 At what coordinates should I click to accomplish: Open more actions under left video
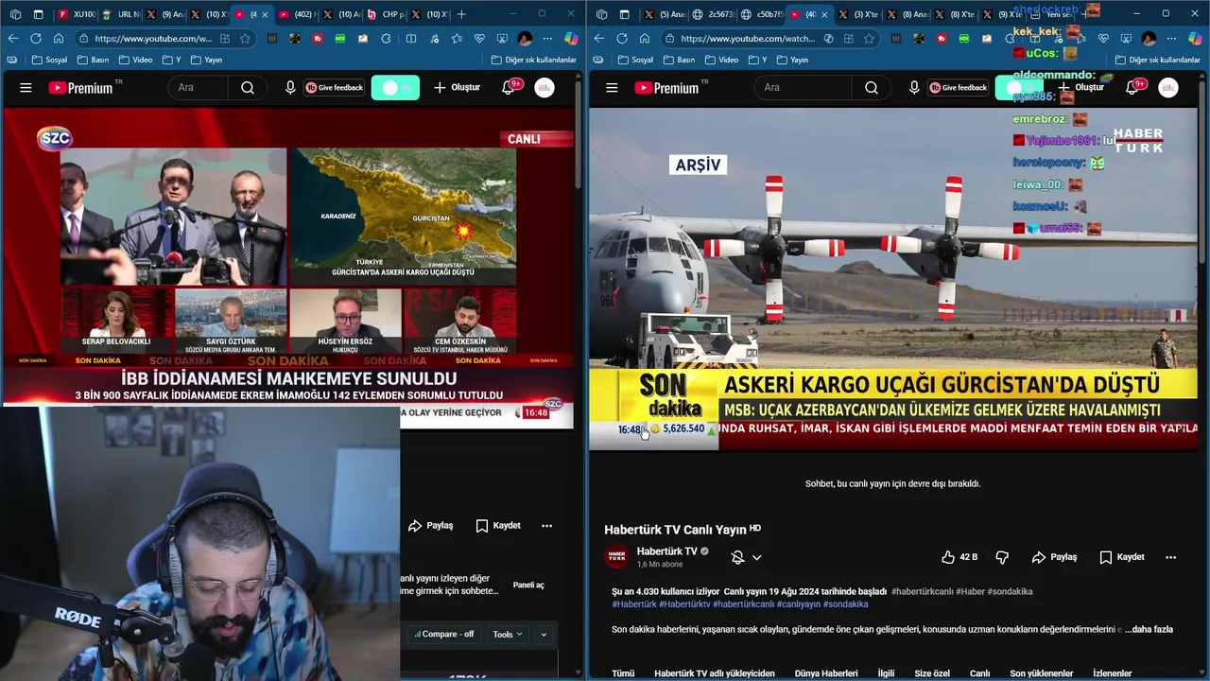546,525
